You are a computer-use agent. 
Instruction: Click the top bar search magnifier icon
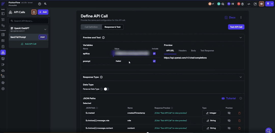(45, 4)
